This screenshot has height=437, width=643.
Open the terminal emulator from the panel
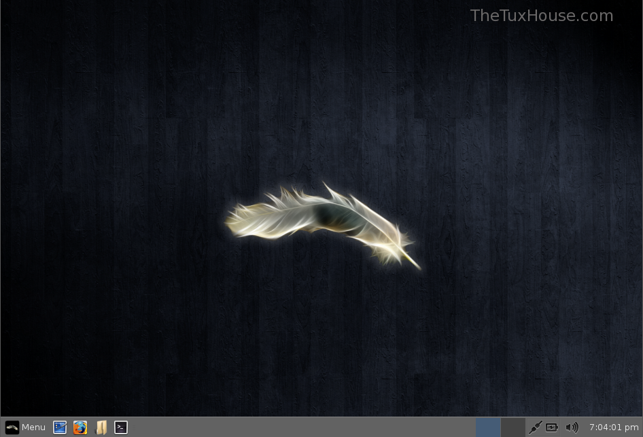(121, 427)
